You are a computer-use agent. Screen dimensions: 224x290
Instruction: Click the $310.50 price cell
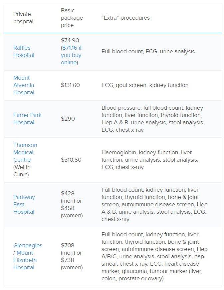coord(71,160)
